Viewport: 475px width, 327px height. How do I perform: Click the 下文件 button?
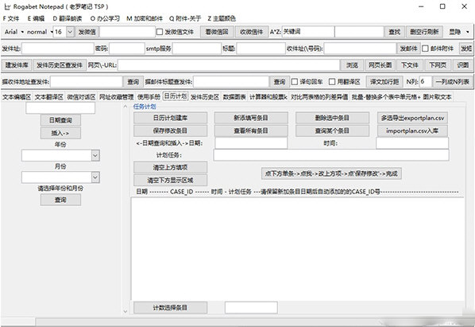click(410, 65)
